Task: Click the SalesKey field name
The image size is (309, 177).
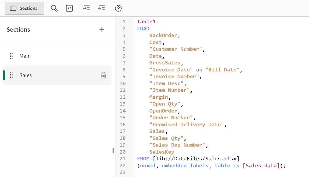Action: [x=162, y=152]
